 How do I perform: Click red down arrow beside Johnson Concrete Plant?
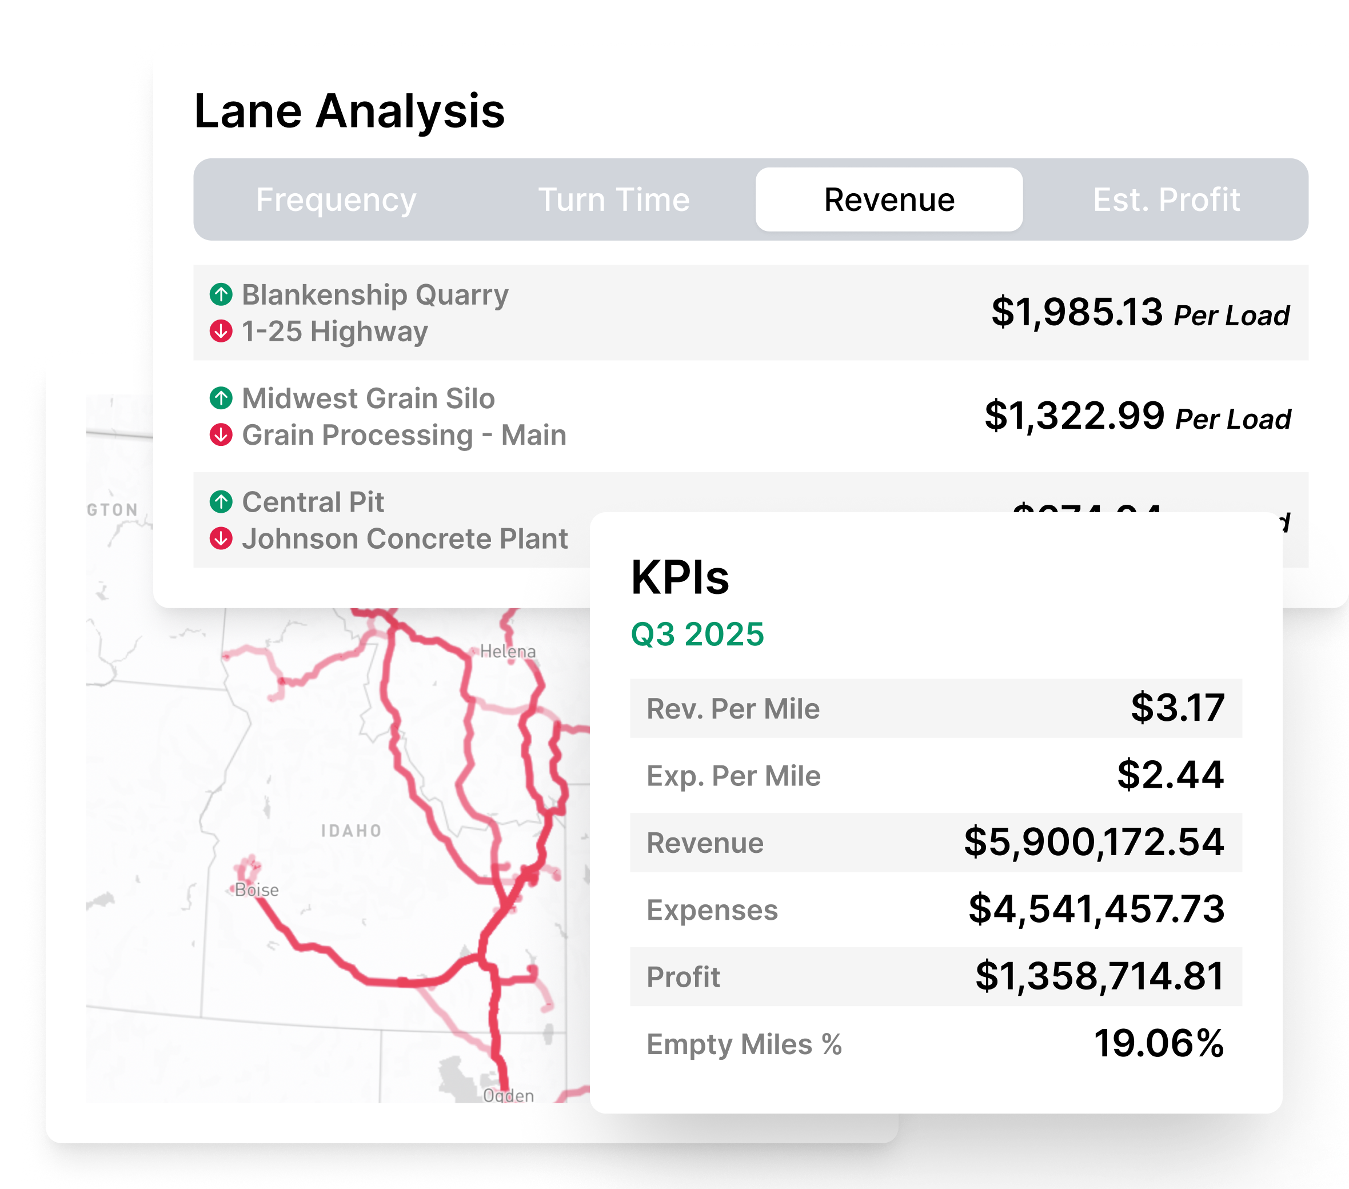coord(221,538)
